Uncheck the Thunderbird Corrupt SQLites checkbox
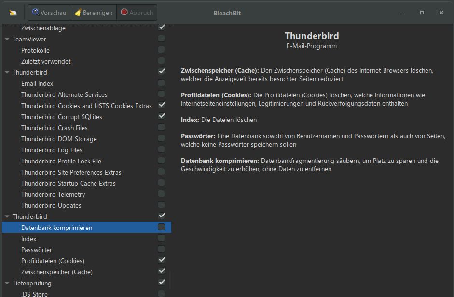The height and width of the screenshot is (297, 454). [162, 116]
